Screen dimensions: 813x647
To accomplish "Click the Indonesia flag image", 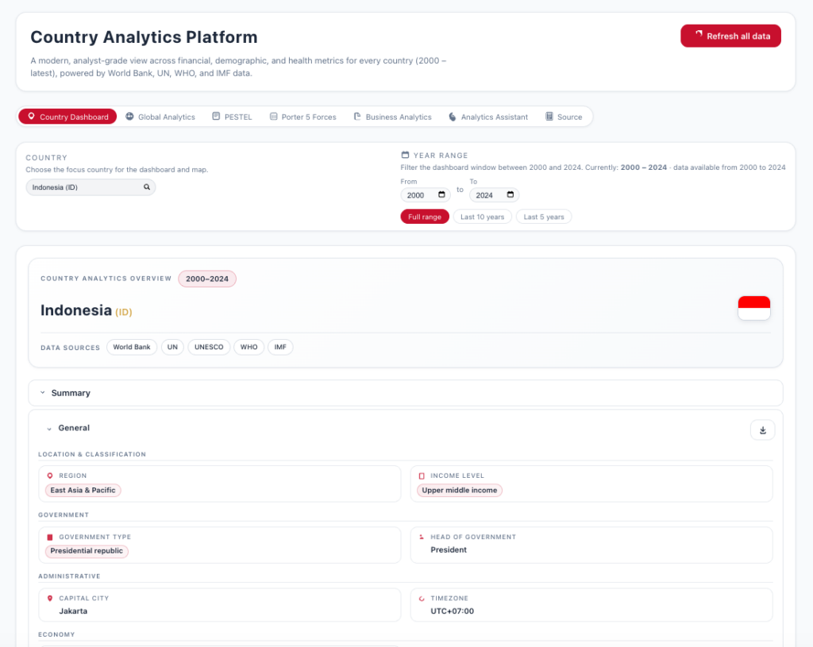I will click(753, 308).
